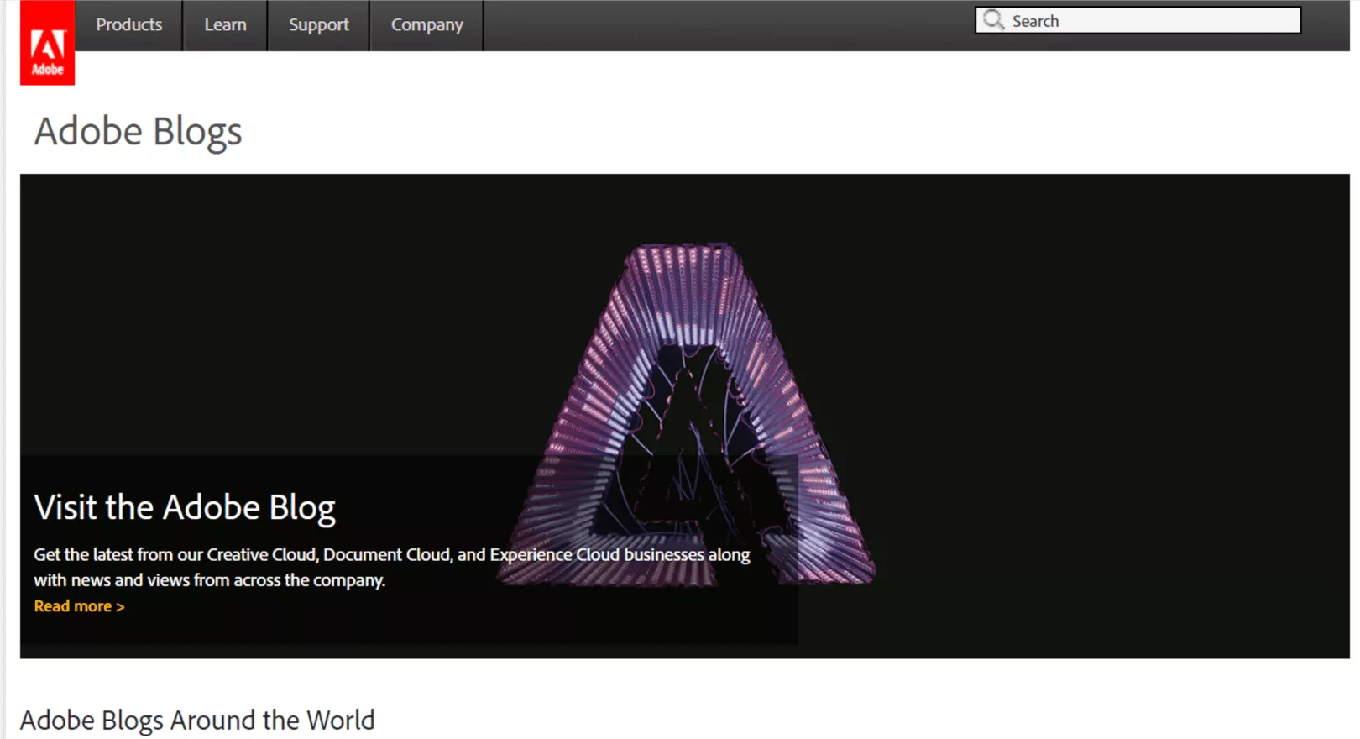This screenshot has width=1360, height=739.
Task: Focus the Search input field
Action: (x=1138, y=20)
